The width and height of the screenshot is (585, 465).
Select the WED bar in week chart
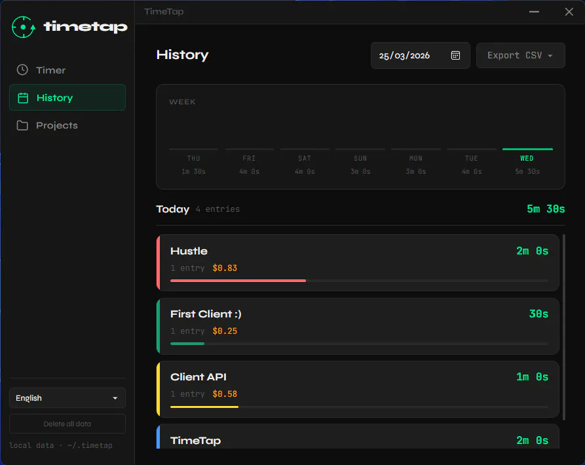pos(527,149)
